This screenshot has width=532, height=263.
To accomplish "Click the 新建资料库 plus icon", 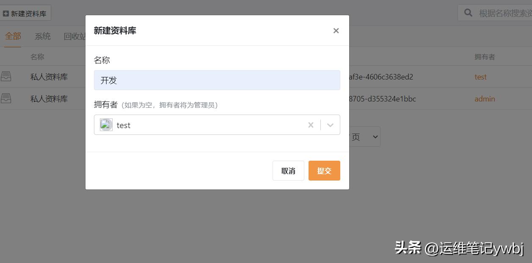I will point(6,12).
